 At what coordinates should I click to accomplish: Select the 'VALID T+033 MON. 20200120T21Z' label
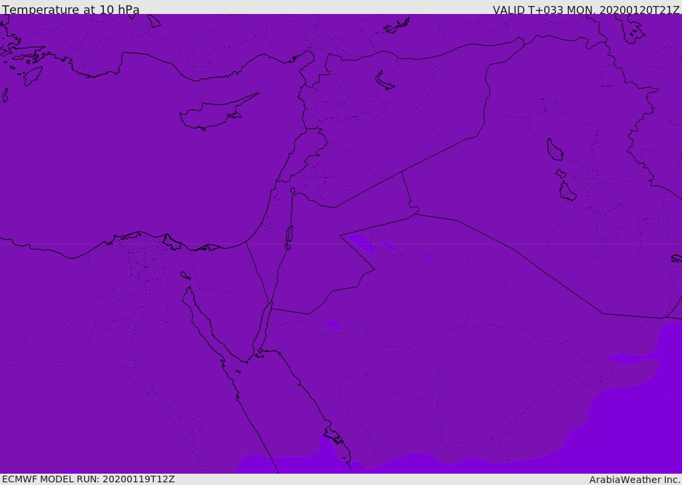pos(586,9)
